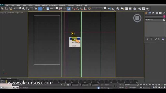Switch to Create command panel tab
Screen dimensions: 166x93
click(146, 13)
